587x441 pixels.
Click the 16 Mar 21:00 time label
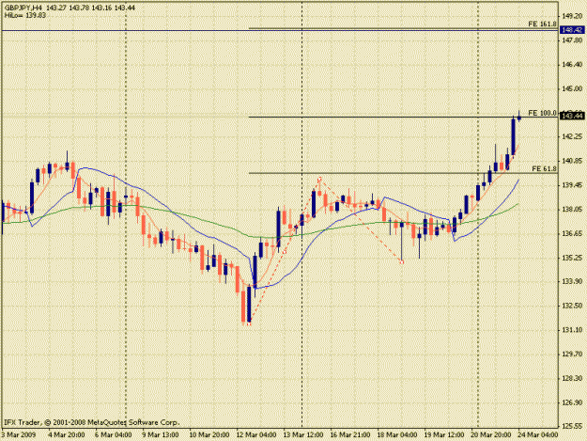pyautogui.click(x=350, y=434)
